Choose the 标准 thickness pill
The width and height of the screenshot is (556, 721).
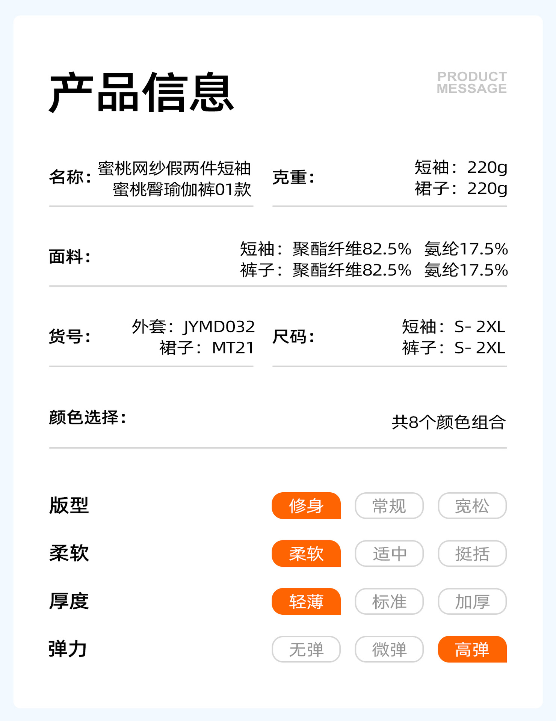tap(389, 602)
